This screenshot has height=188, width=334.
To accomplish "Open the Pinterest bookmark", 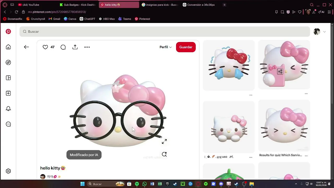I will (142, 19).
